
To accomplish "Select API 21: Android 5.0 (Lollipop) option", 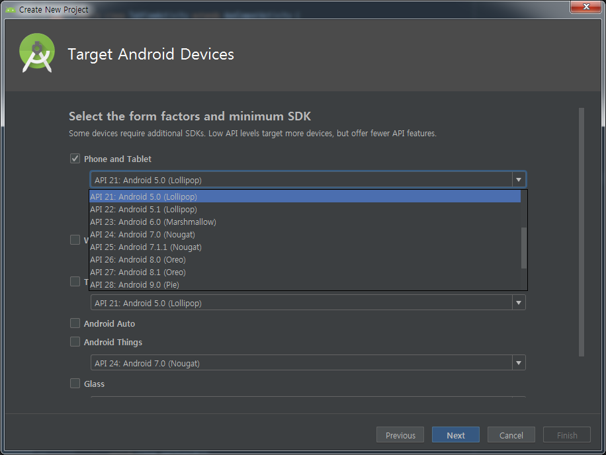I will (305, 196).
